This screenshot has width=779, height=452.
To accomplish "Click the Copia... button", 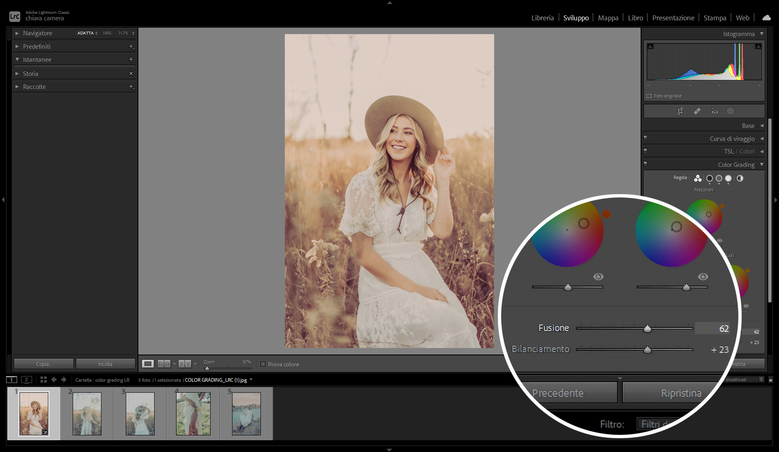I will click(x=44, y=364).
